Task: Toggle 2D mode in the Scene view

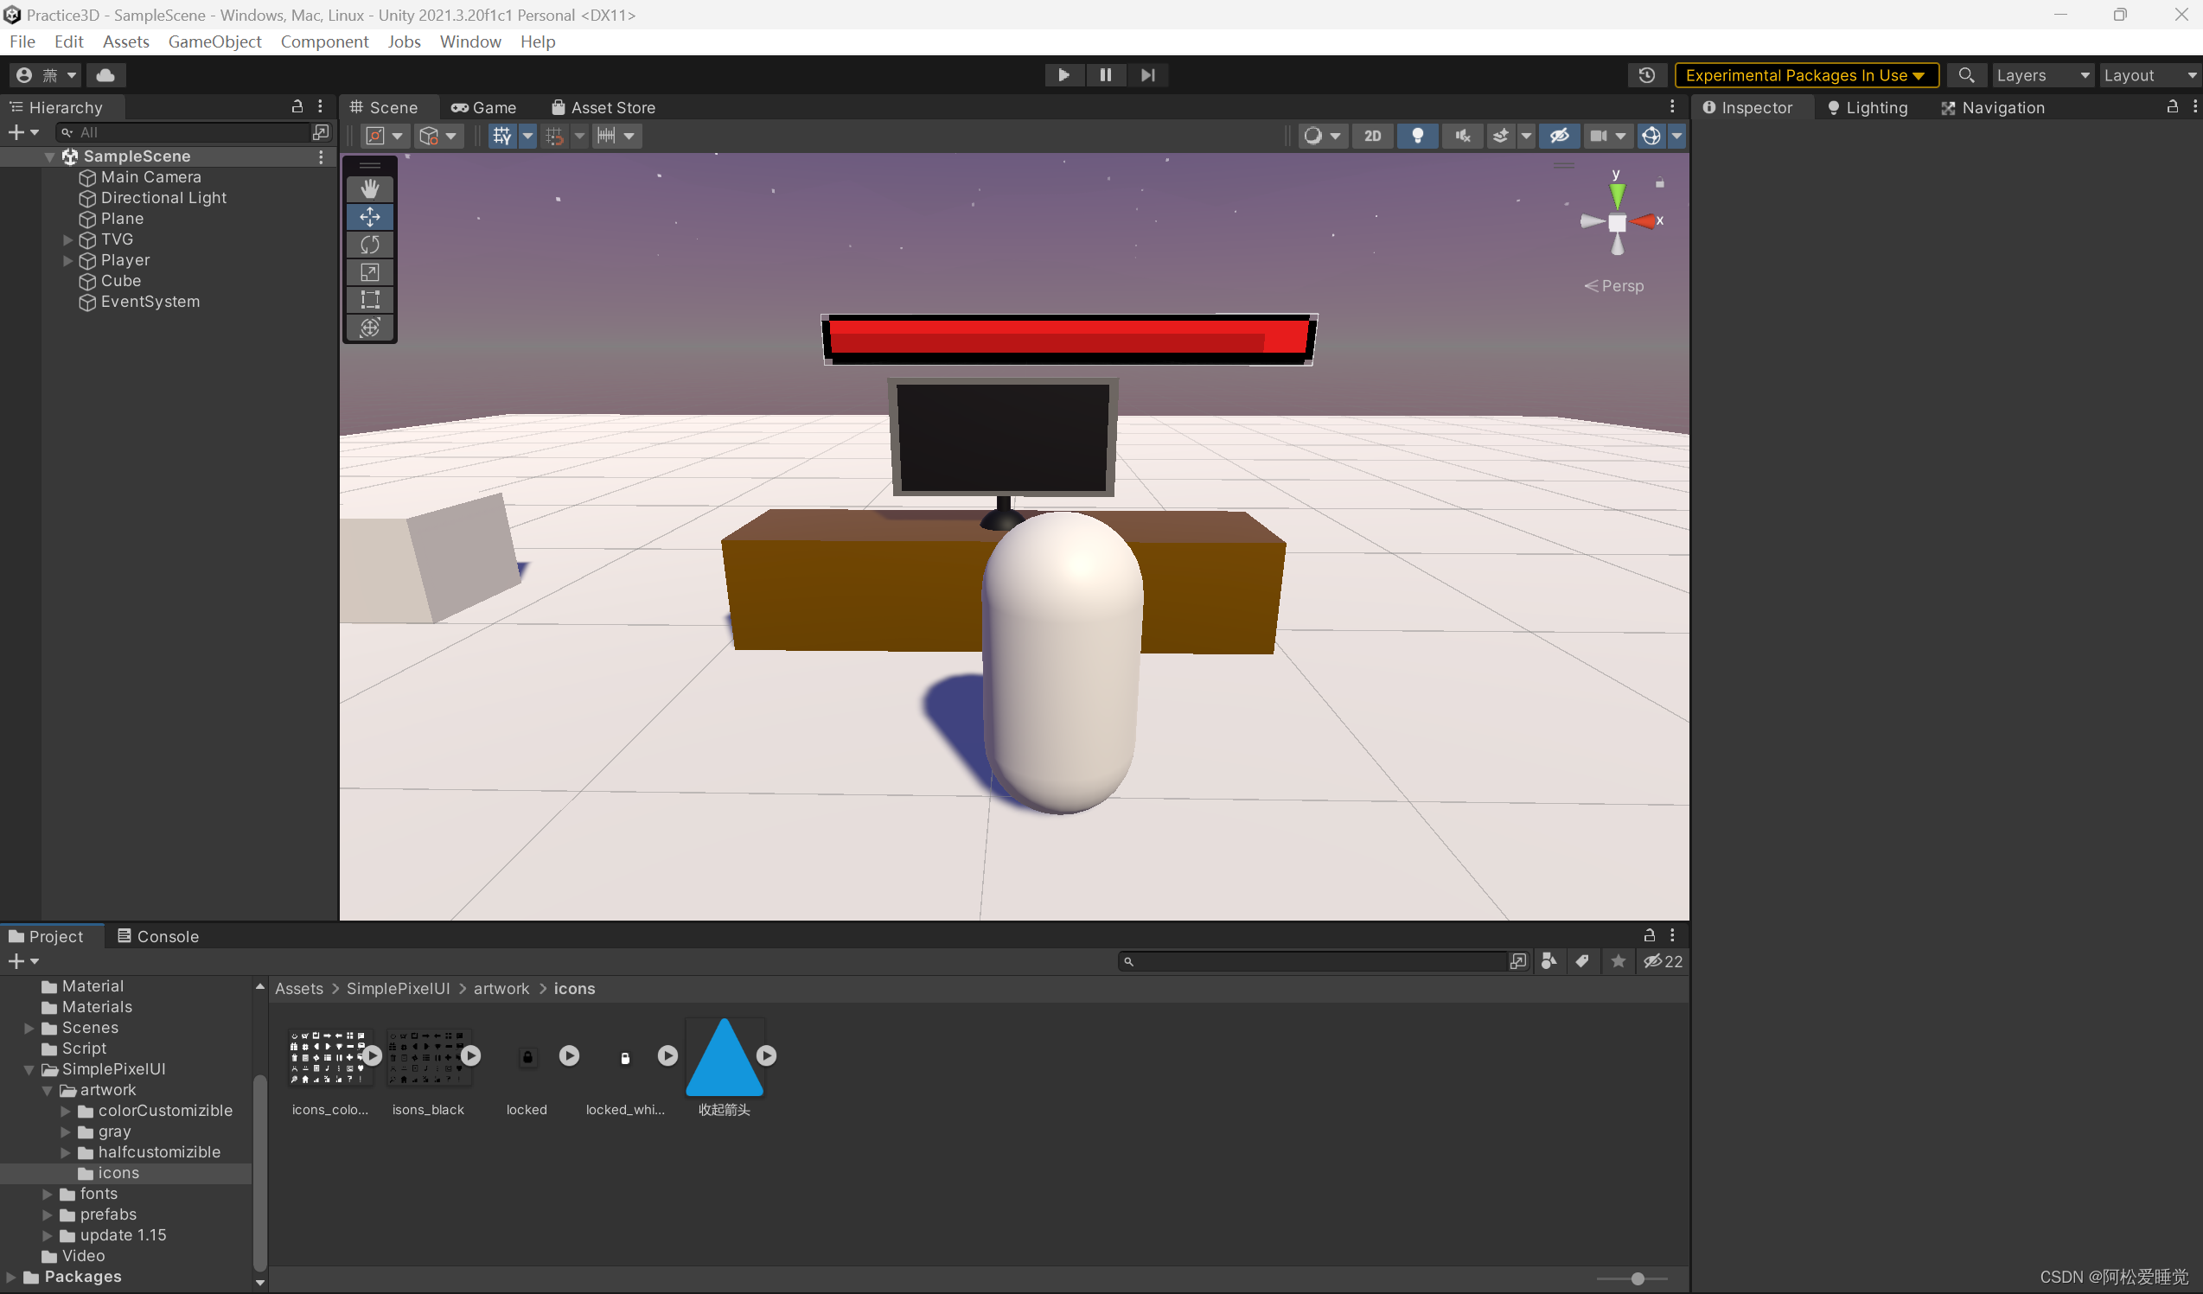Action: coord(1372,136)
